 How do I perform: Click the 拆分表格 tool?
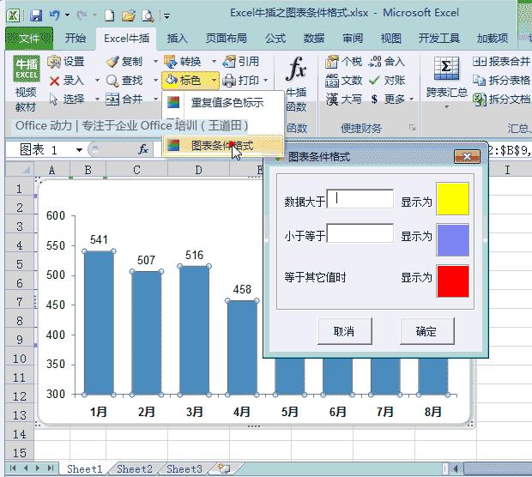pos(501,81)
